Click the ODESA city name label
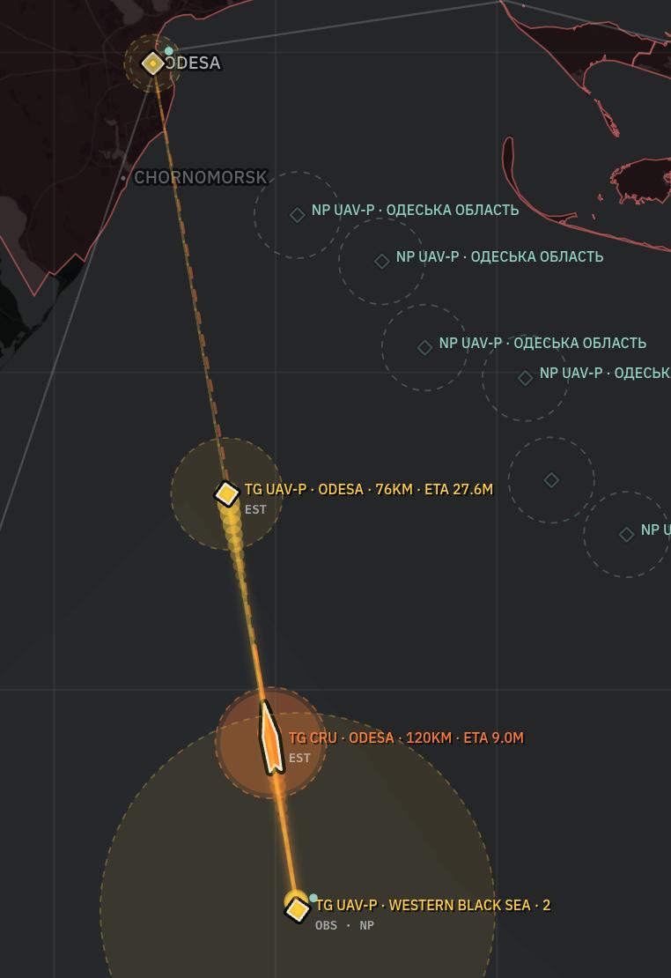 (193, 63)
